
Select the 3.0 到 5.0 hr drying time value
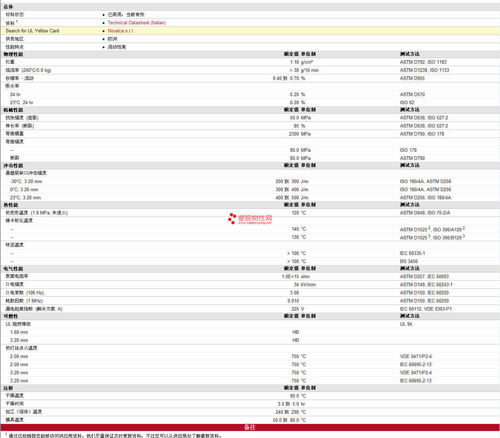(291, 404)
